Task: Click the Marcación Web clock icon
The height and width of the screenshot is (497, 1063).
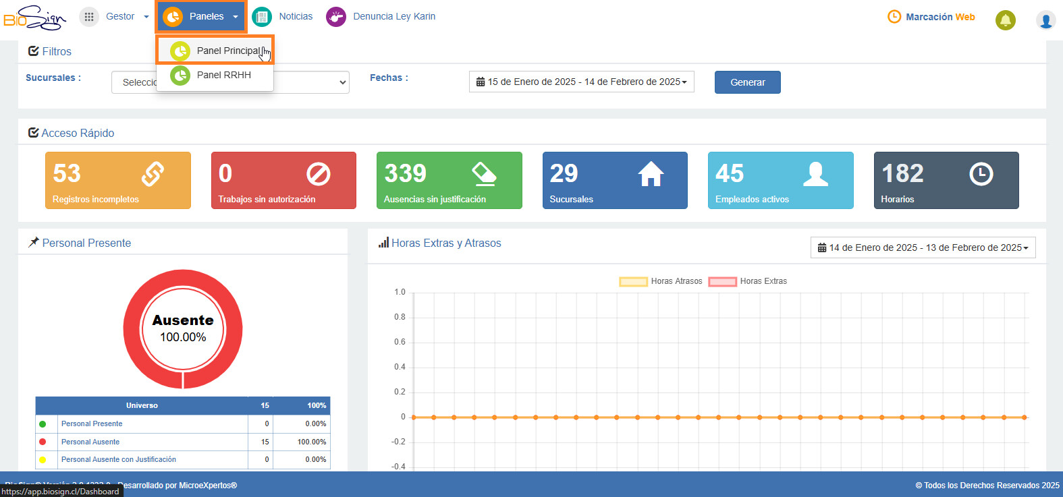Action: click(x=894, y=16)
